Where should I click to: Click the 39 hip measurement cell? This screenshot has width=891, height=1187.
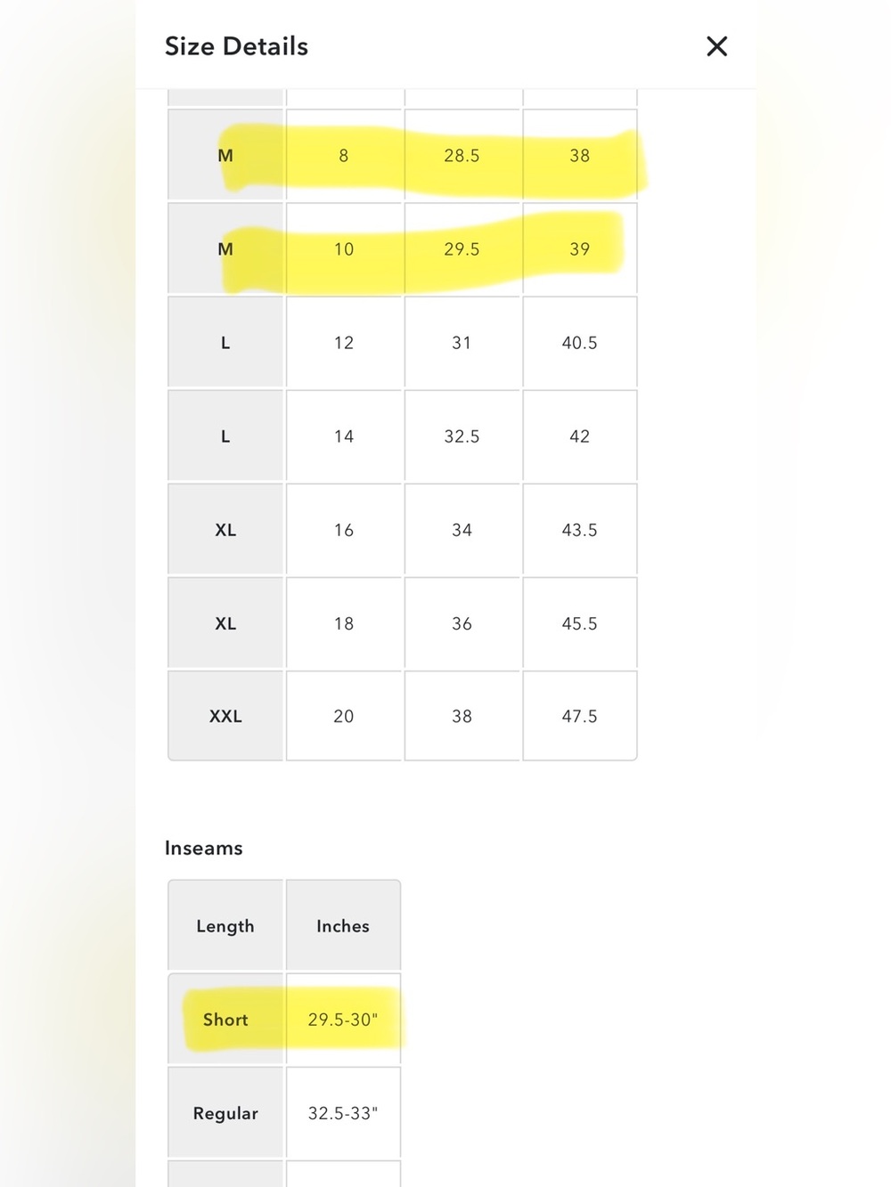pyautogui.click(x=580, y=249)
